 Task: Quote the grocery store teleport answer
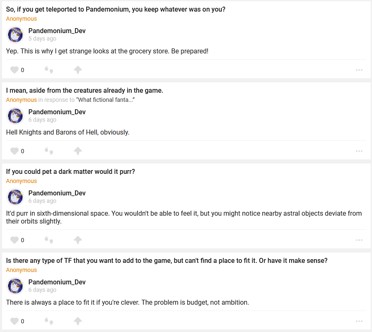[49, 70]
